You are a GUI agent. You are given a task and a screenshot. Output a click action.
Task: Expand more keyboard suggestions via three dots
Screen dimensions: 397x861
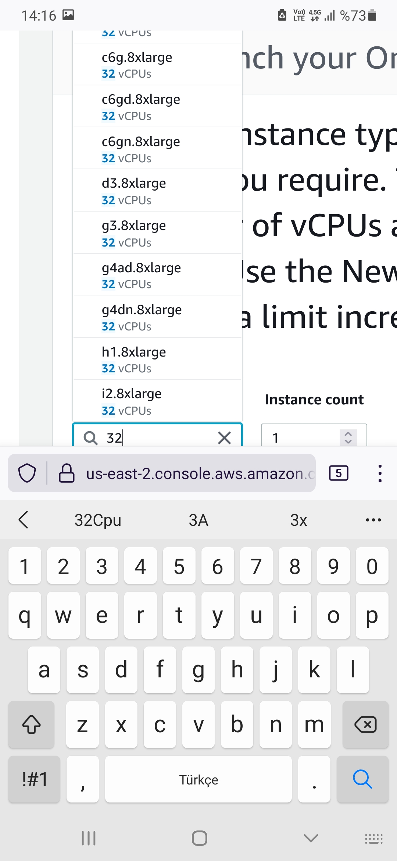[x=373, y=520]
